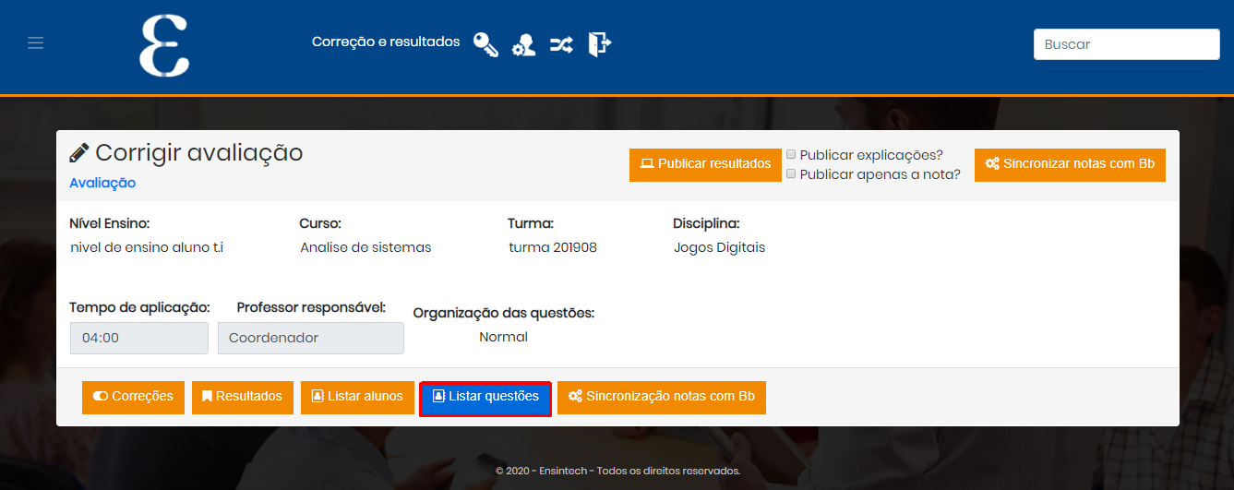
Task: Click in the Buscar search field
Action: pyautogui.click(x=1126, y=44)
